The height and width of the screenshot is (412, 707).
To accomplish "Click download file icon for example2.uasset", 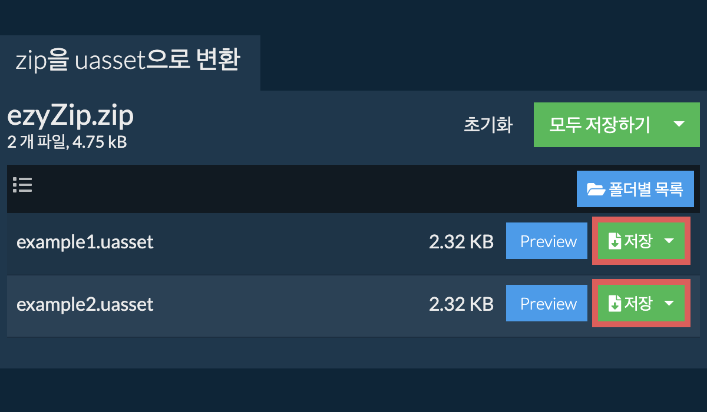I will 615,304.
